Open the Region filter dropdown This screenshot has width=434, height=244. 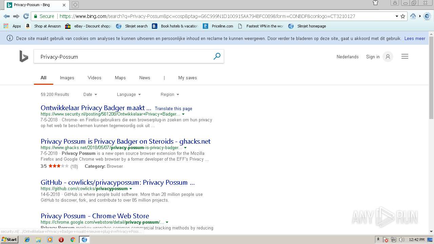point(170,95)
